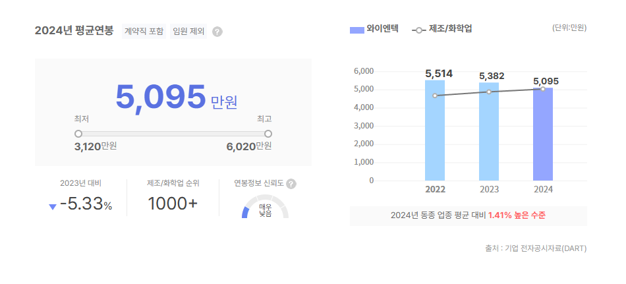Click the 1000+ ranking value

[x=173, y=204]
